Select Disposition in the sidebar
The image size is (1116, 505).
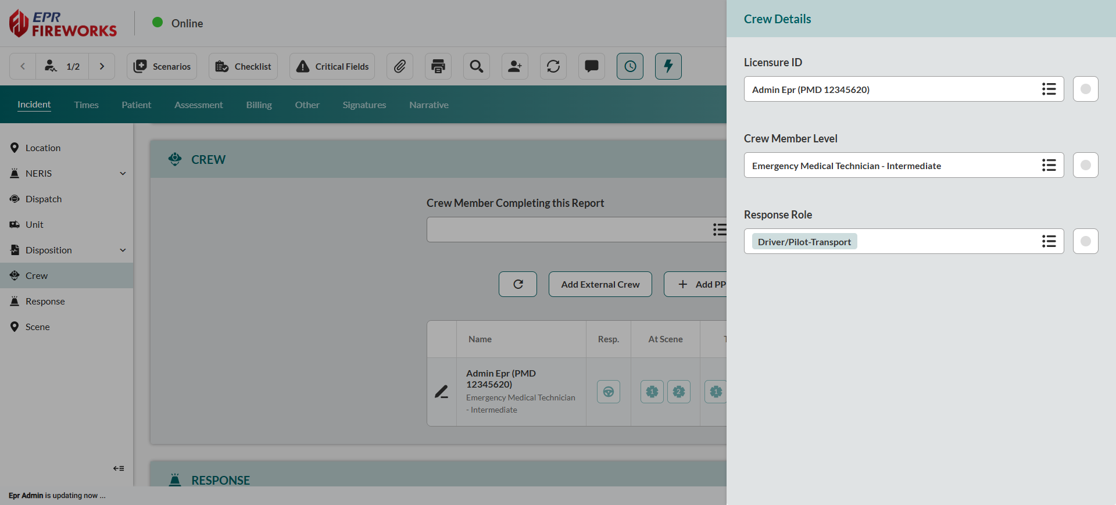(49, 250)
